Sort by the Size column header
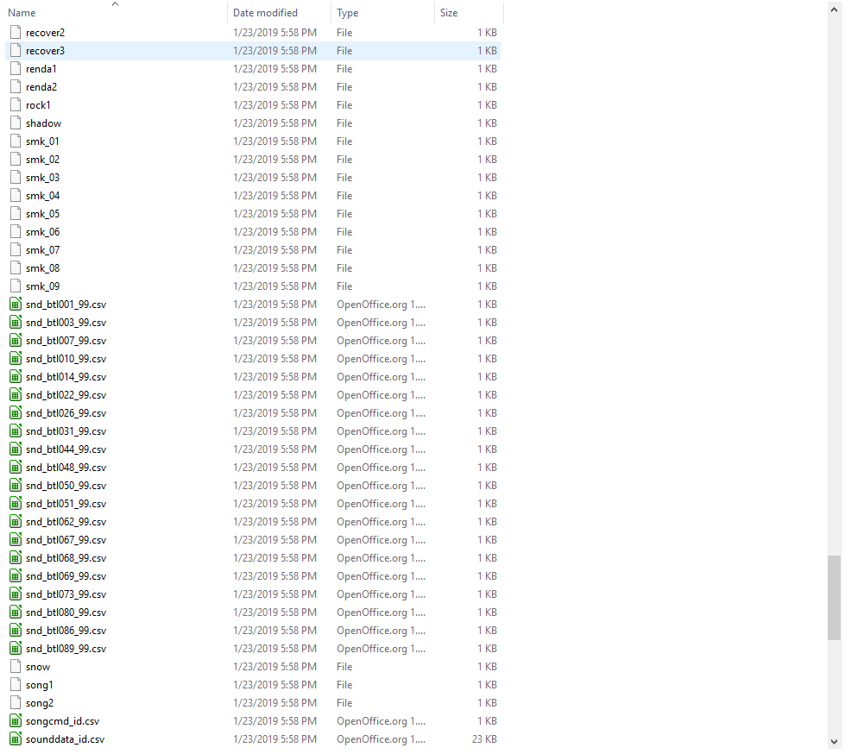This screenshot has height=754, width=851. tap(449, 12)
